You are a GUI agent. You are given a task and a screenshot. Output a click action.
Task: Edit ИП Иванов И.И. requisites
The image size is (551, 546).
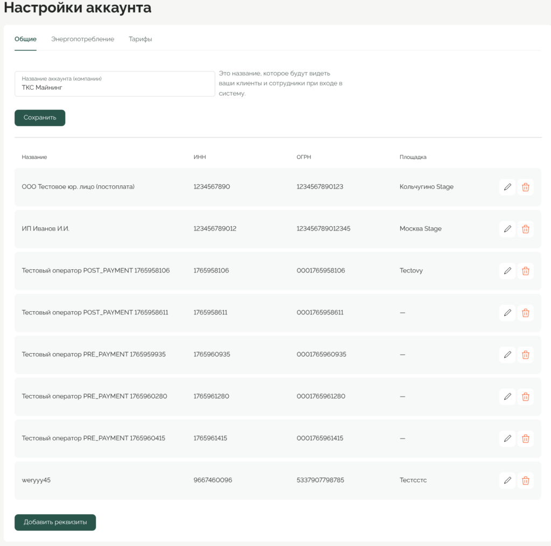507,229
